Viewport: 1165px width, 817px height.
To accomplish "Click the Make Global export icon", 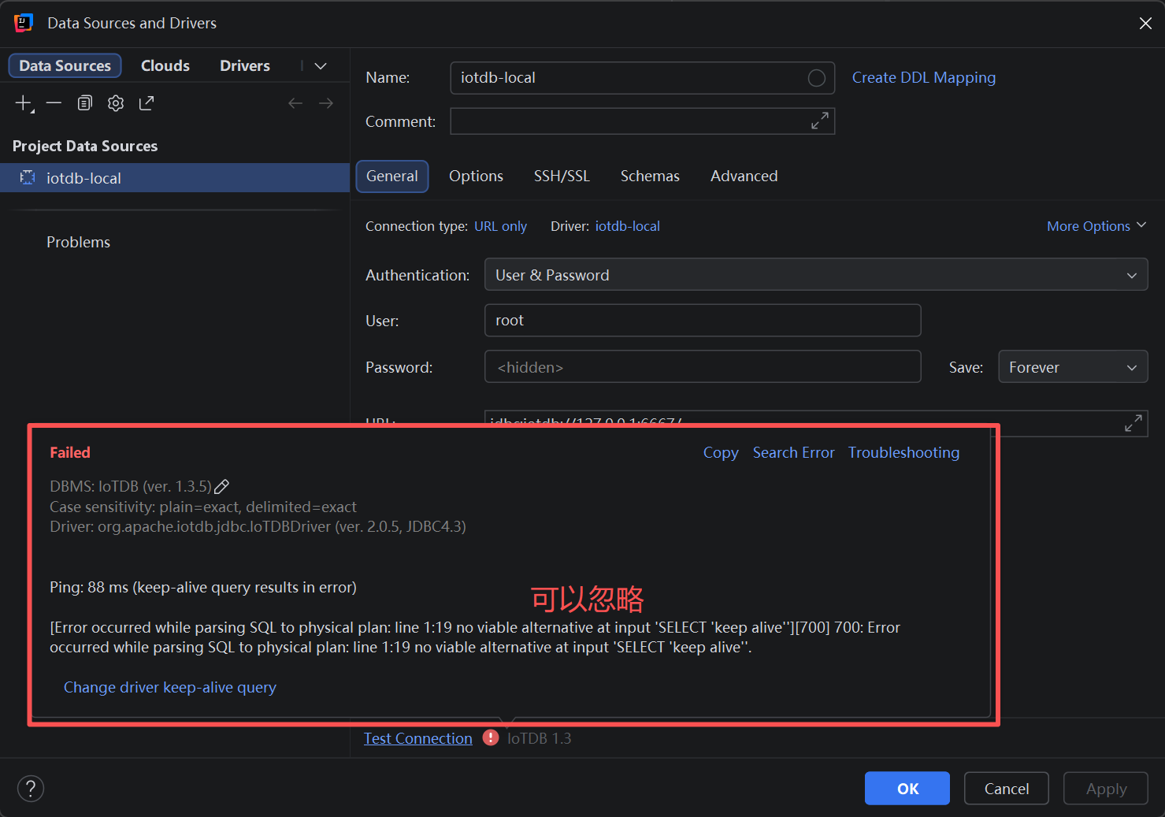I will point(147,103).
